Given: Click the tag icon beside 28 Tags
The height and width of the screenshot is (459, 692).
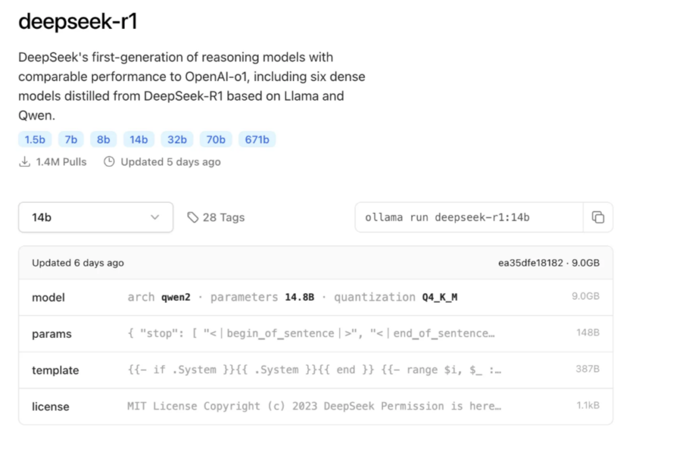Looking at the screenshot, I should (193, 217).
